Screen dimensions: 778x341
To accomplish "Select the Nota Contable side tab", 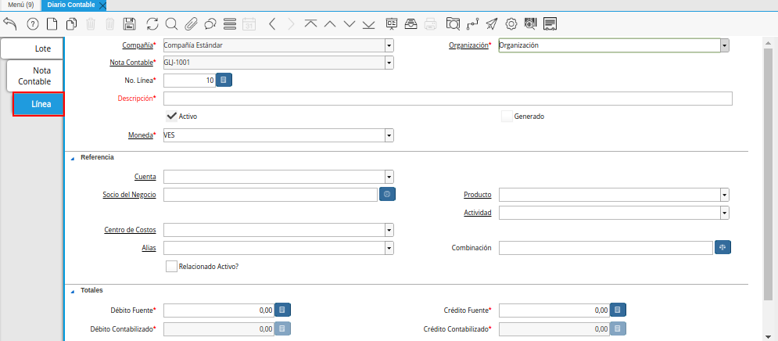I will (36, 76).
